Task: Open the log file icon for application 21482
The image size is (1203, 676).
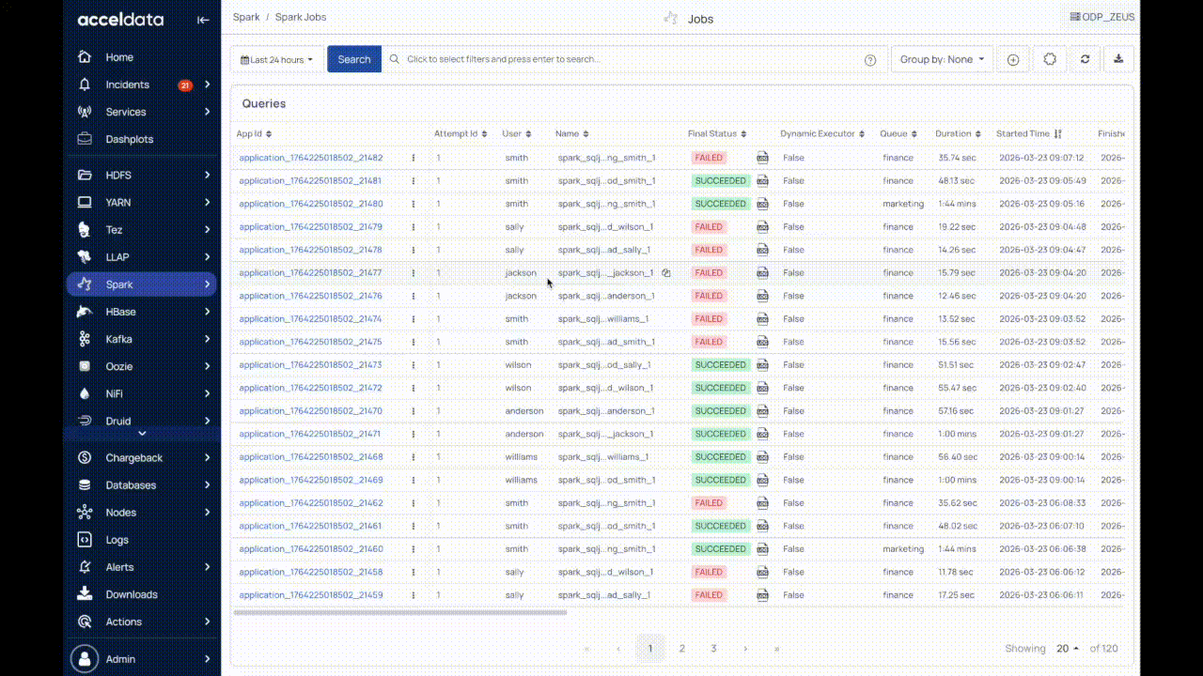Action: click(763, 158)
